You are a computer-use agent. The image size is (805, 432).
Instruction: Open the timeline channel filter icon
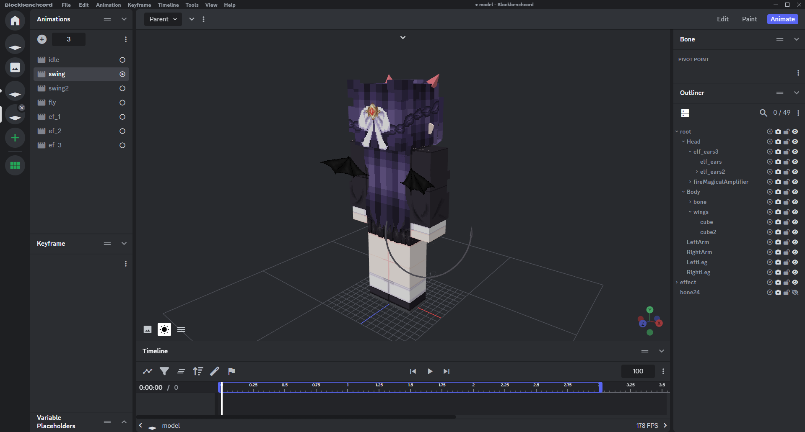pyautogui.click(x=164, y=371)
